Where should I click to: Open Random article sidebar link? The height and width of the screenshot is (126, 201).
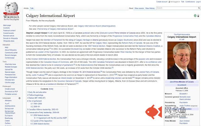pos(9,36)
